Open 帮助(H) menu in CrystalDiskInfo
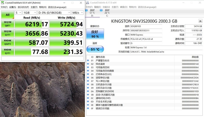Viewport: 204px width, 117px height. tap(133, 7)
